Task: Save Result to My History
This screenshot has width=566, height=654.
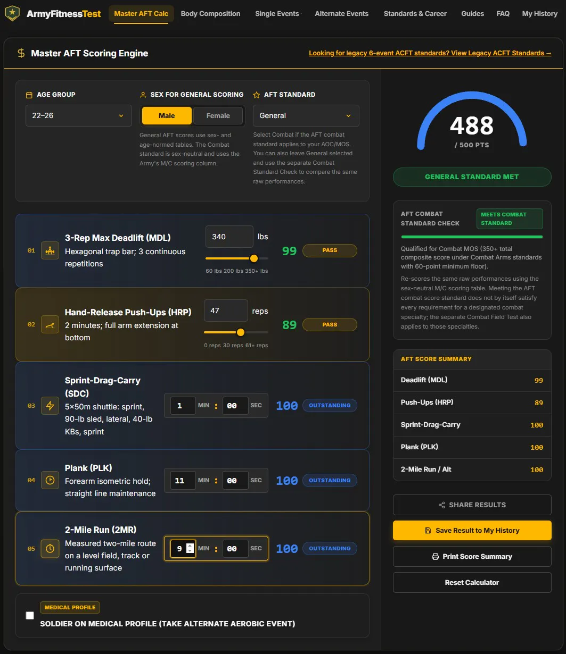Action: (x=472, y=531)
